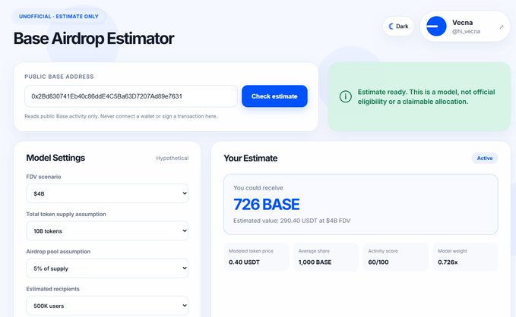Click the 60/100 activity score value

378,262
